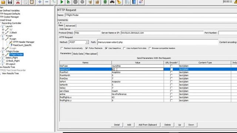
Task: Enable Redirect Automatically checkbox
Action: click(62, 48)
